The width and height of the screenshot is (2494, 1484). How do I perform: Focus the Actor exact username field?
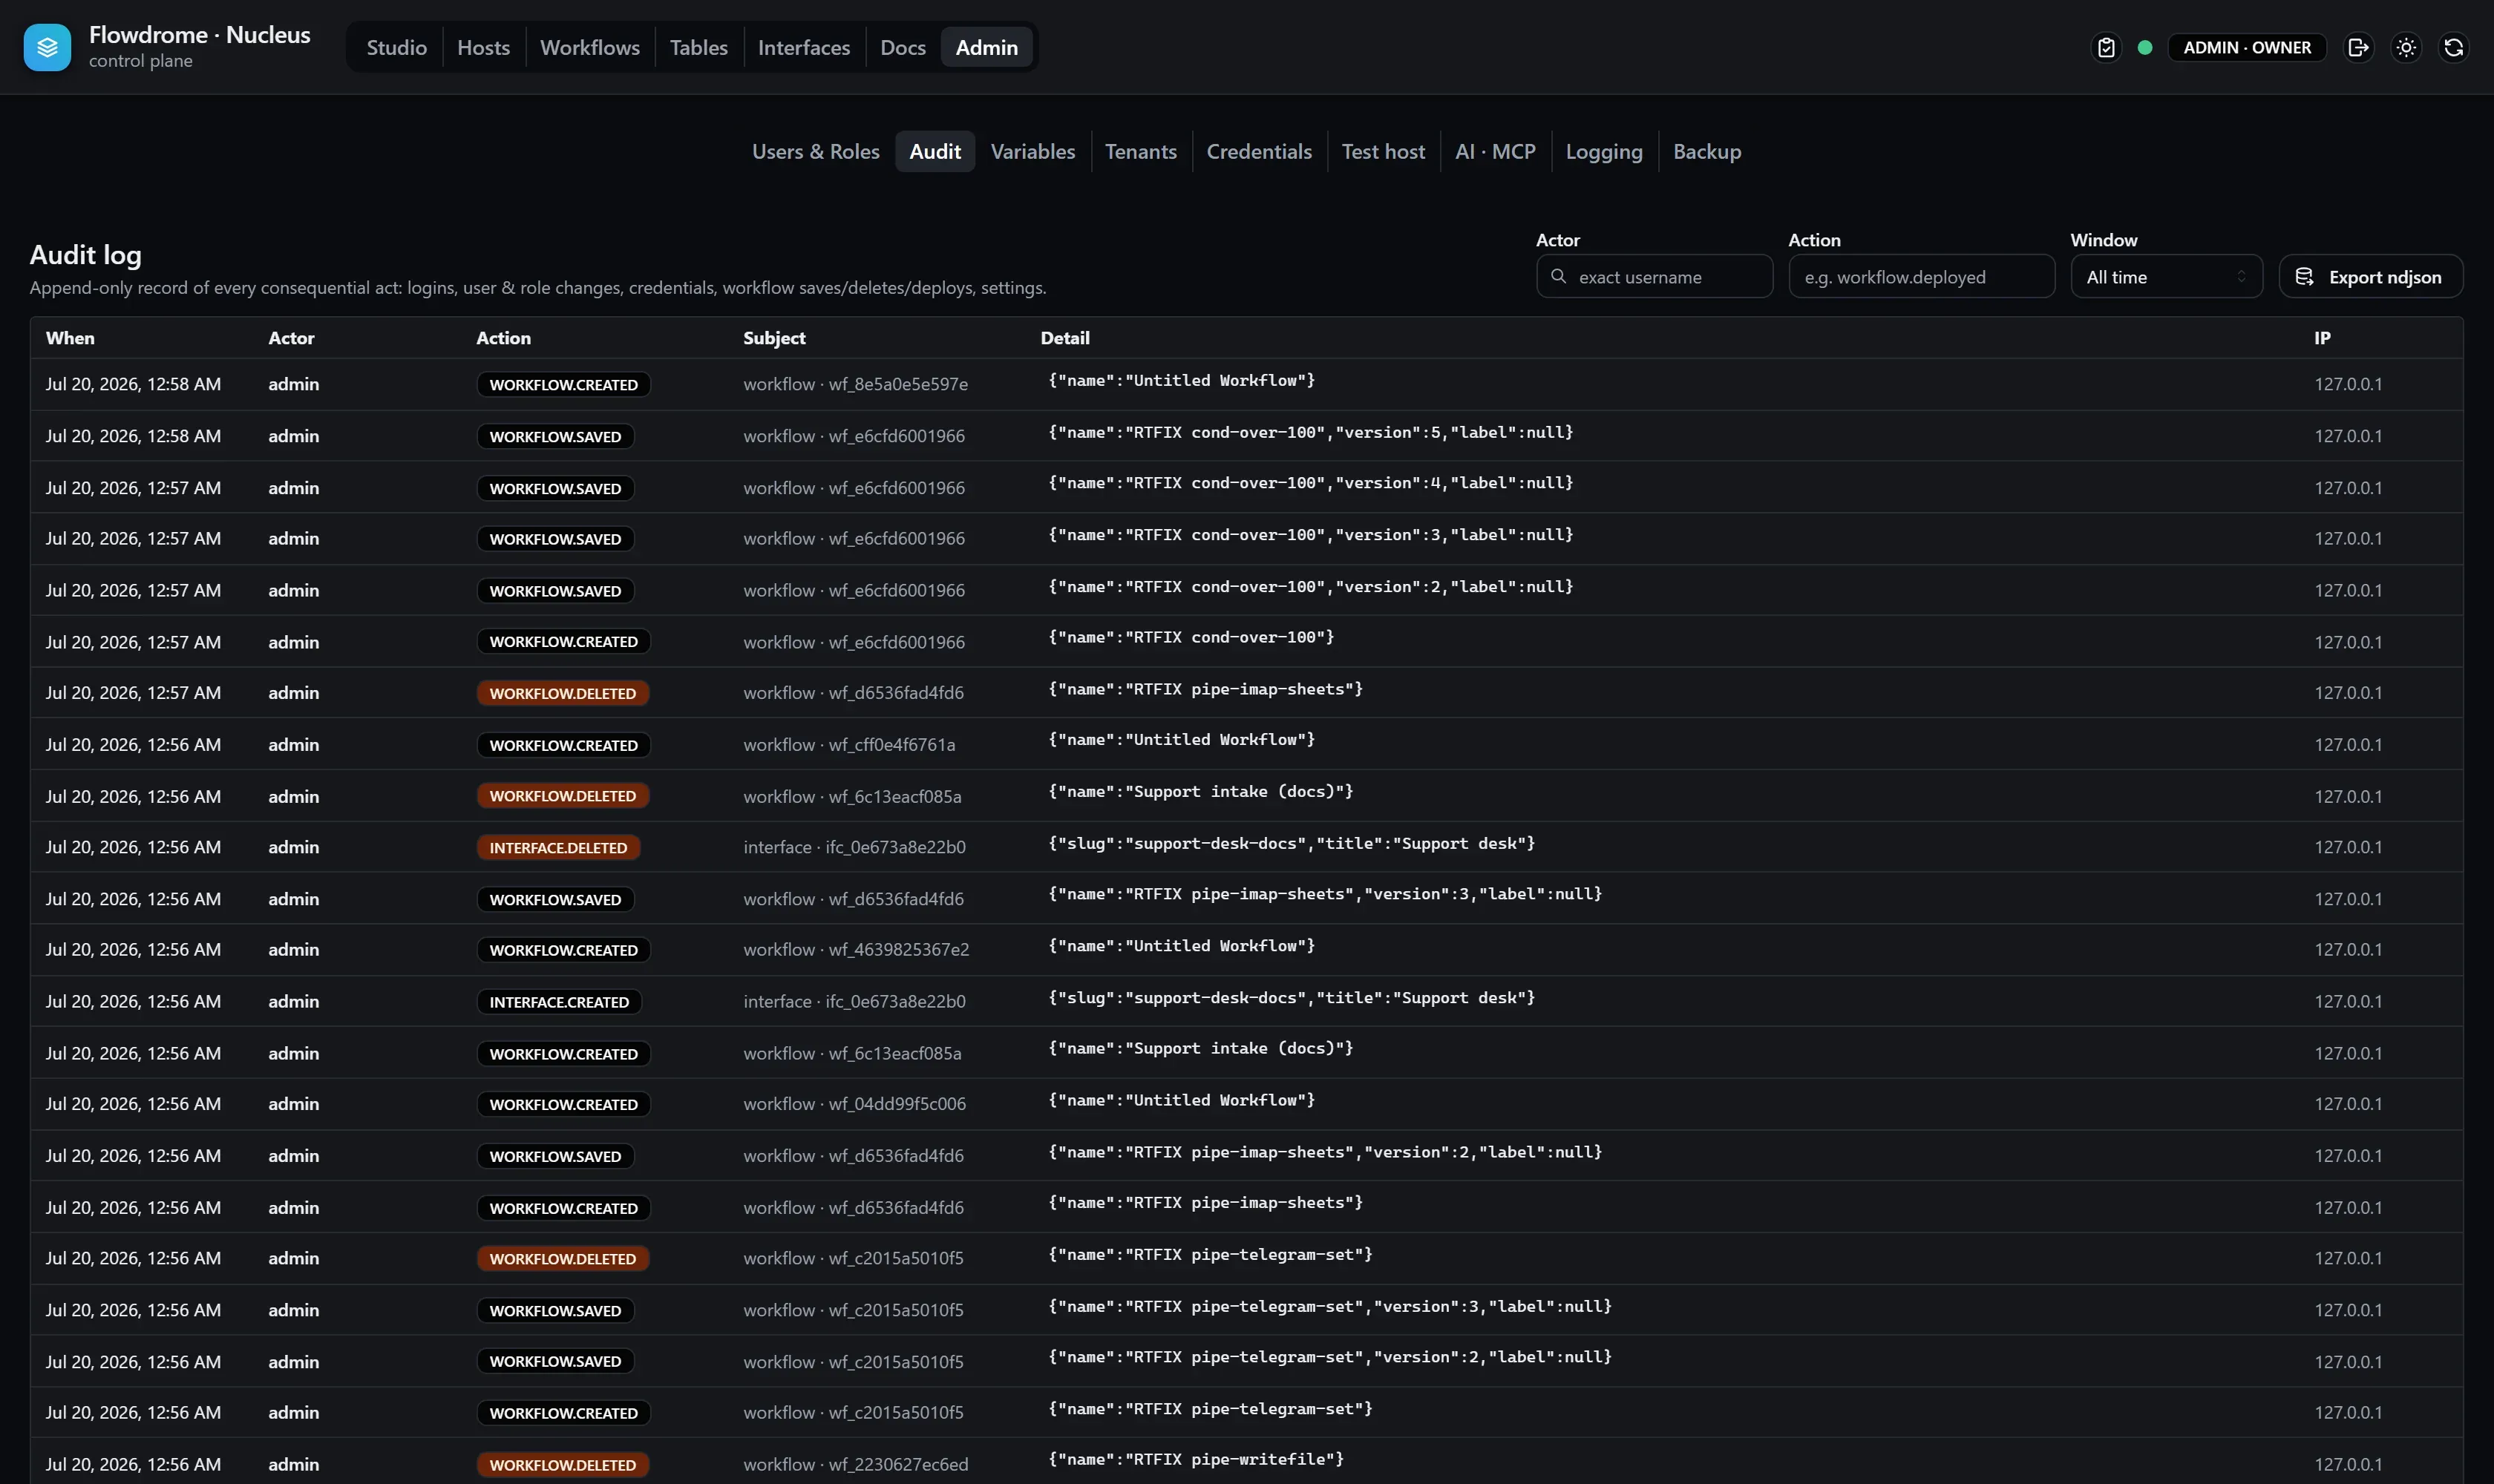(x=1655, y=277)
